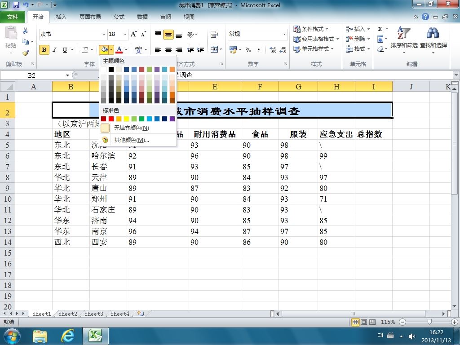Apply font color with the red A icon
Image resolution: width=460 pixels, height=345 pixels.
[119, 49]
